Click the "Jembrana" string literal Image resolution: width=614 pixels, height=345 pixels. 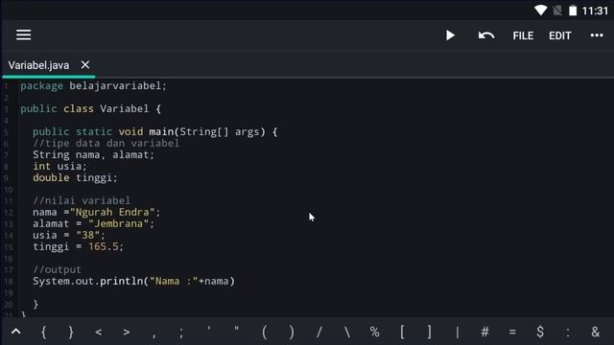118,223
